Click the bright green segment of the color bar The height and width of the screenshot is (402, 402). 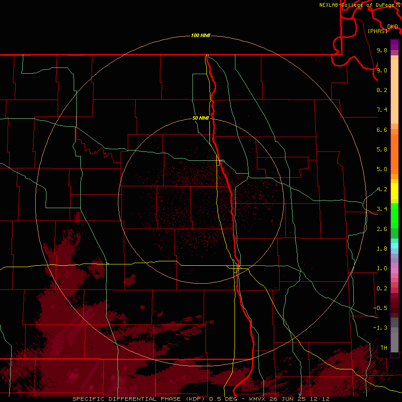coord(394,215)
